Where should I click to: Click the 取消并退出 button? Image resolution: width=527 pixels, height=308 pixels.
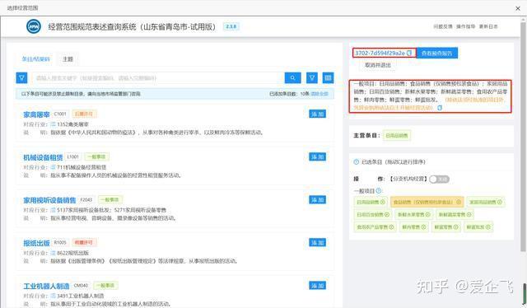(x=378, y=65)
